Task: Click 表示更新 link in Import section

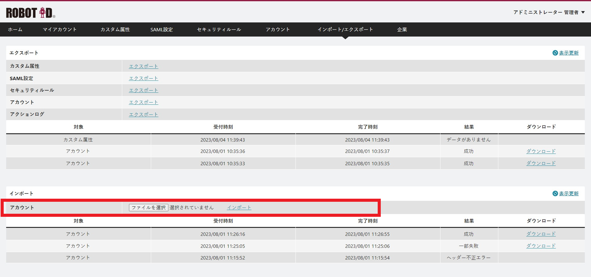Action: point(569,193)
